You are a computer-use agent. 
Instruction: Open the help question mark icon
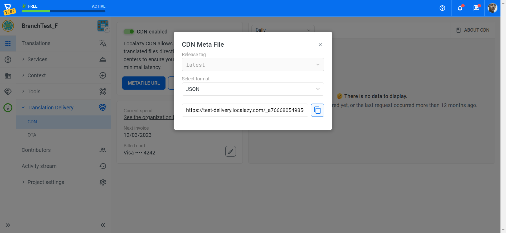point(442,8)
